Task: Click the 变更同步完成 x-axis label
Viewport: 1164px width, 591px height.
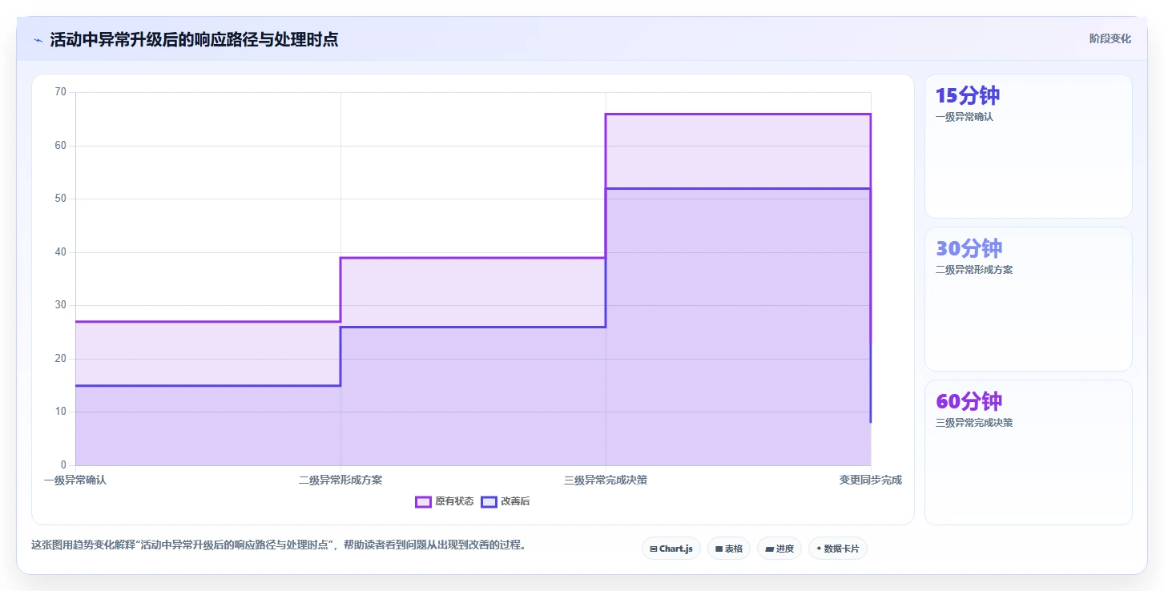Action: (871, 480)
